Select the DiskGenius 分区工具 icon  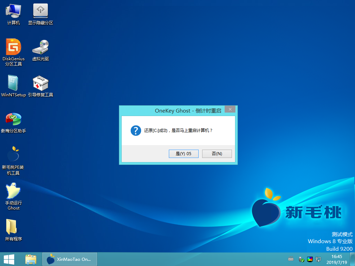pyautogui.click(x=14, y=52)
